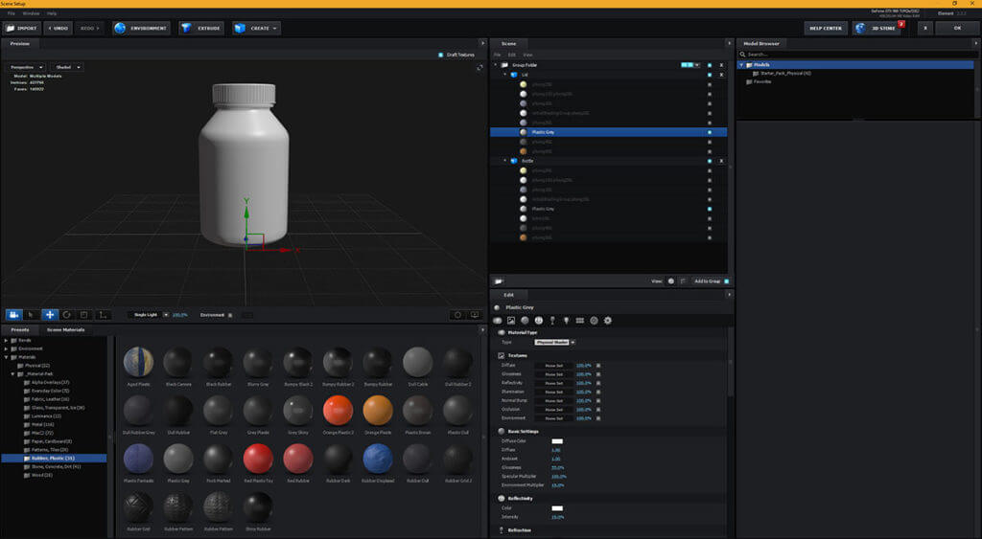Open the File menu in title area
The width and height of the screenshot is (982, 539).
pyautogui.click(x=12, y=13)
